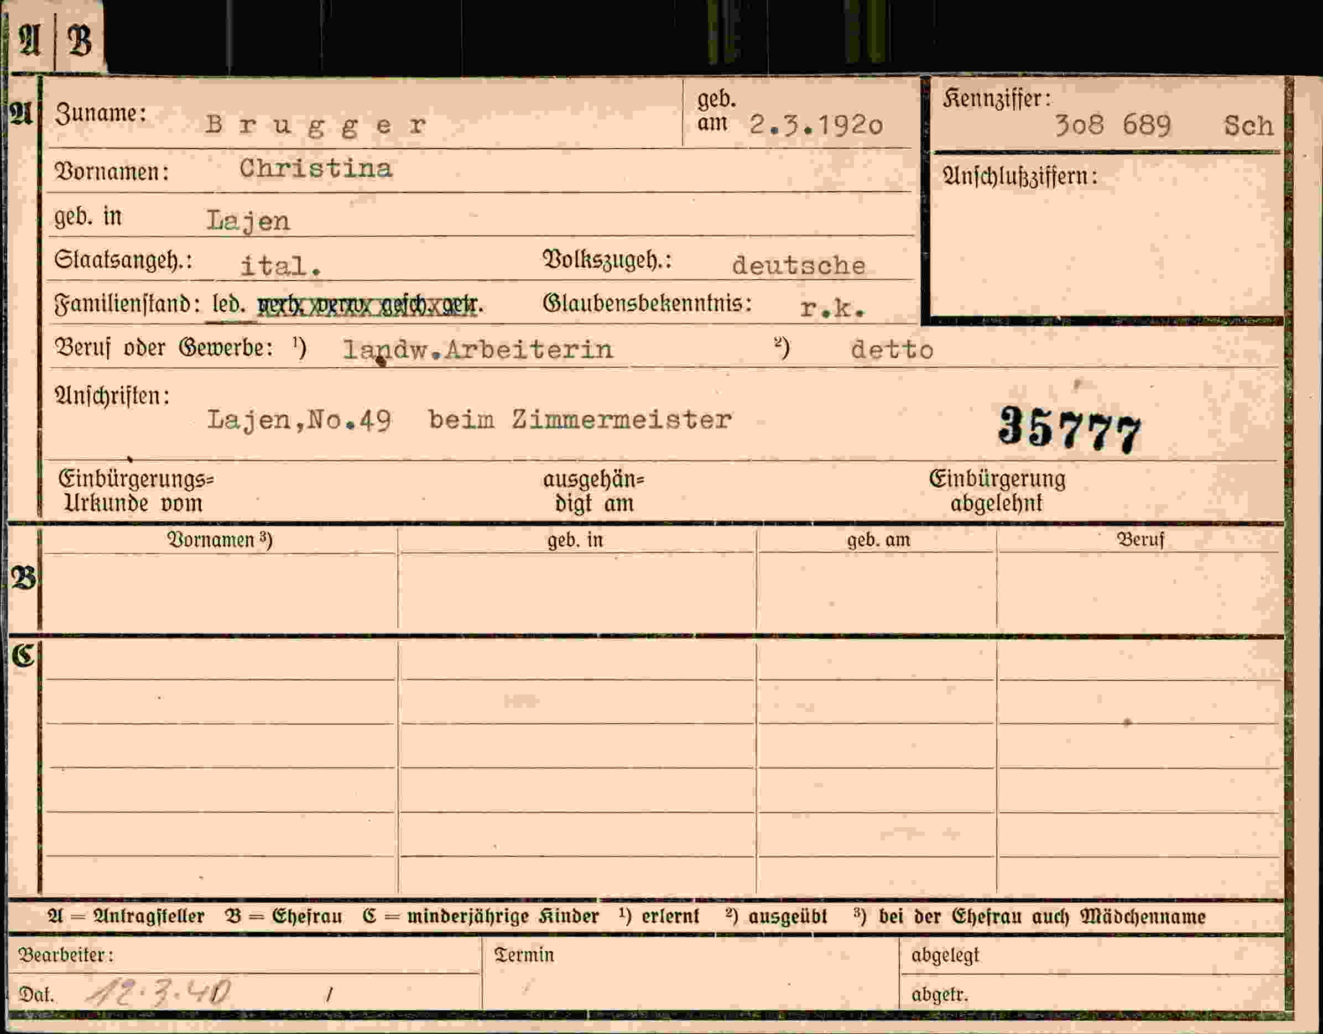
Task: Click the 'abgetr.' label
Action: (940, 995)
